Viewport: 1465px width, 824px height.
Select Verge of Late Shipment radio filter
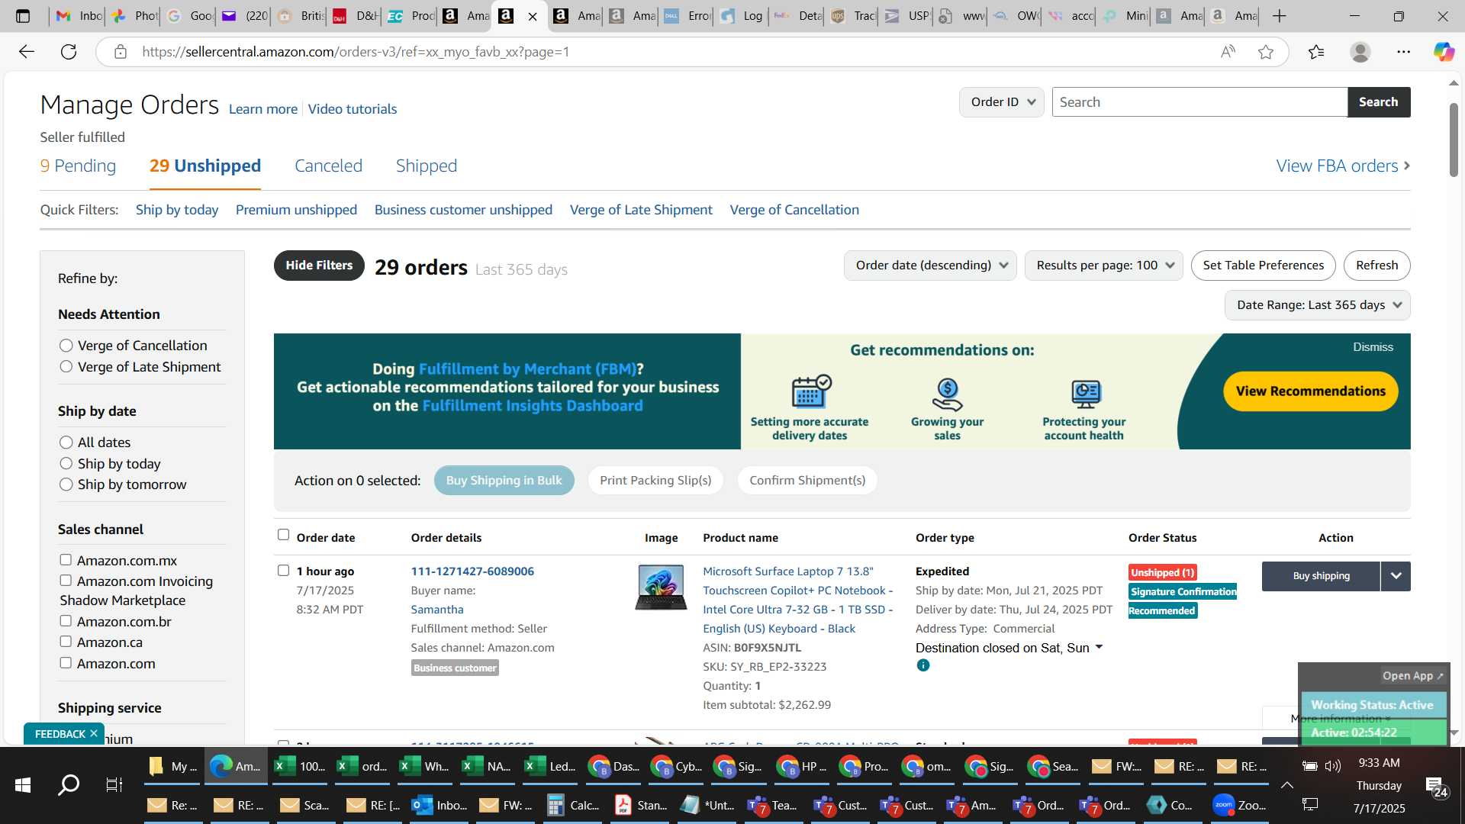(x=66, y=367)
